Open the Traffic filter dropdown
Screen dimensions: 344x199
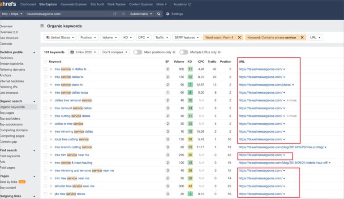[x=161, y=38]
